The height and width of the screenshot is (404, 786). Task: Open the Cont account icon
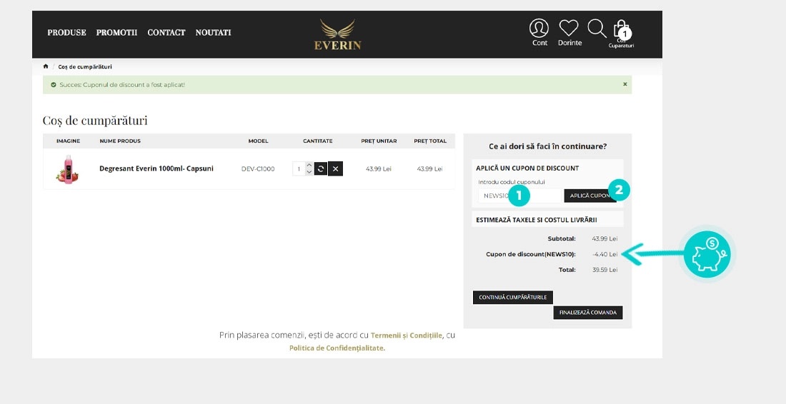tap(539, 29)
